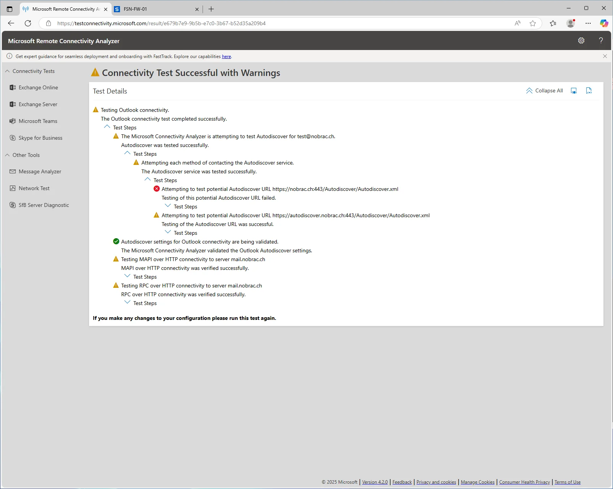The image size is (613, 489).
Task: Open the FastTrack 'here' link
Action: pyautogui.click(x=226, y=56)
